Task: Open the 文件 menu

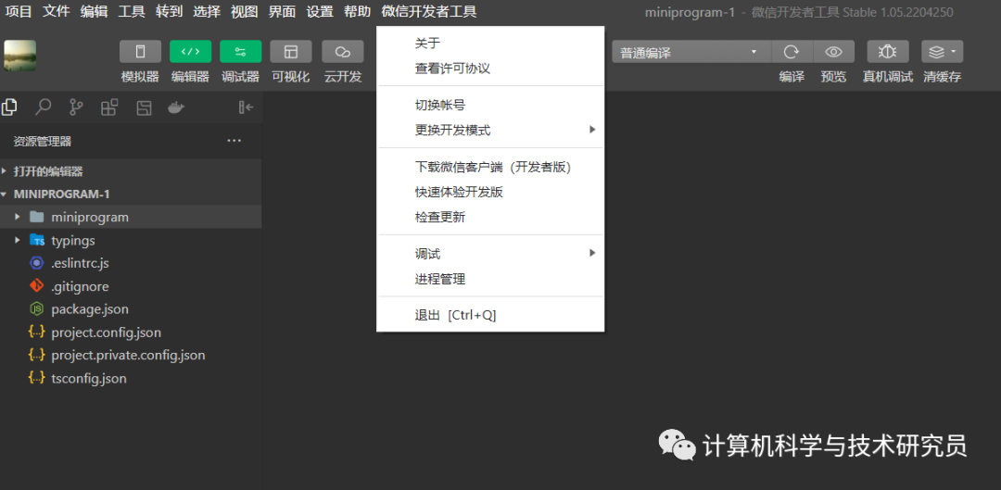Action: [57, 11]
